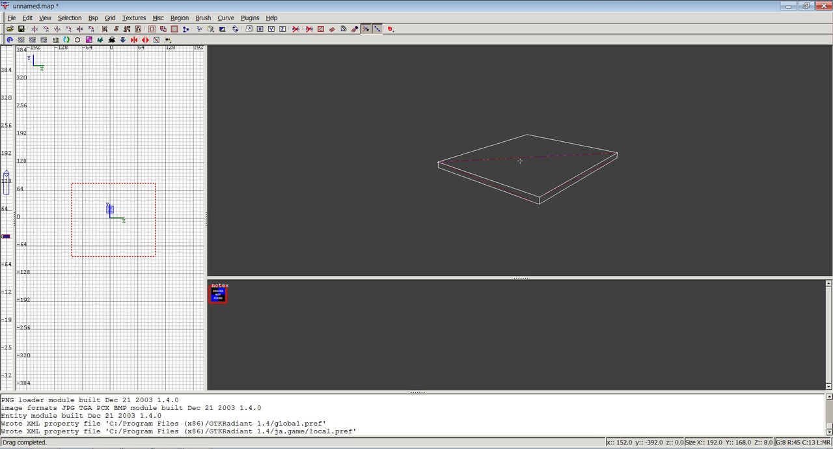Rotate selection around the X axis
The height and width of the screenshot is (449, 833).
coord(46,29)
